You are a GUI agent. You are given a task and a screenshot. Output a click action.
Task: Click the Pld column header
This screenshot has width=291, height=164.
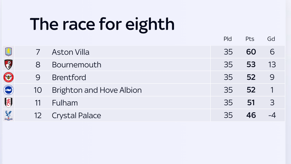tap(228, 39)
